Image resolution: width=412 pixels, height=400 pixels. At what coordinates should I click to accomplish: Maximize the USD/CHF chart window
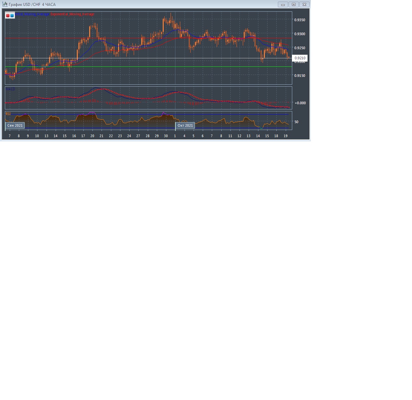[x=294, y=5]
